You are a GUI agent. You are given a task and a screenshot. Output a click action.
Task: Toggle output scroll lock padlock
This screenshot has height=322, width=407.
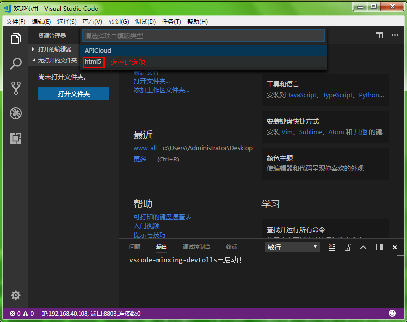pyautogui.click(x=348, y=247)
